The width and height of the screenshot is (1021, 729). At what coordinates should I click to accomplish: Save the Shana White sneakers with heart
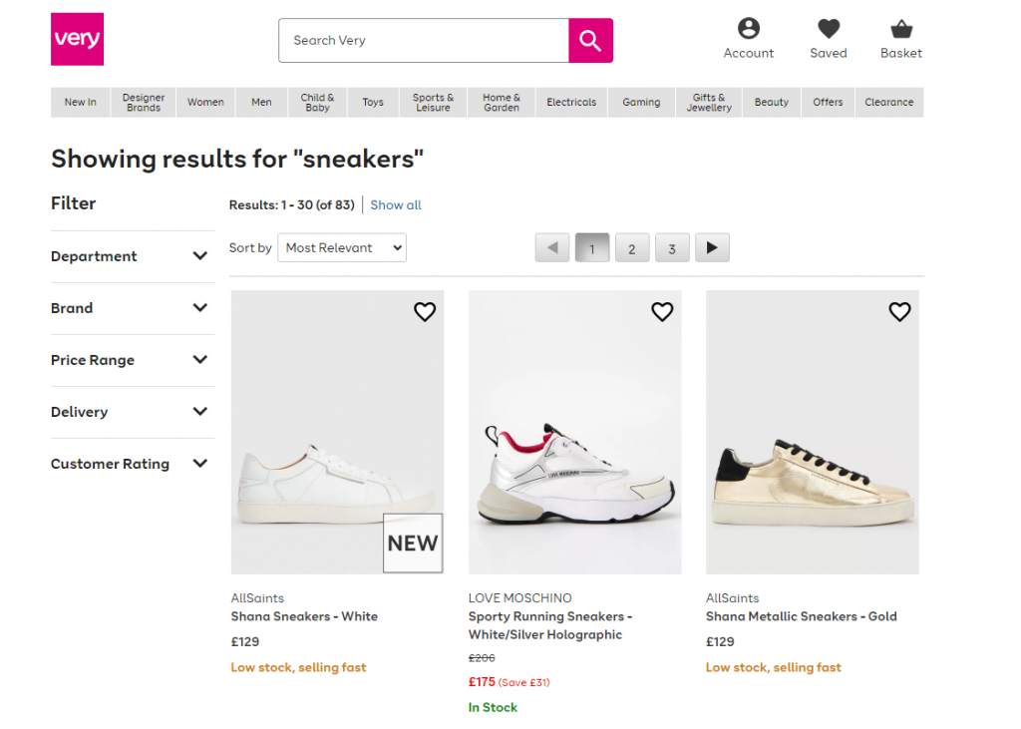[x=425, y=312]
